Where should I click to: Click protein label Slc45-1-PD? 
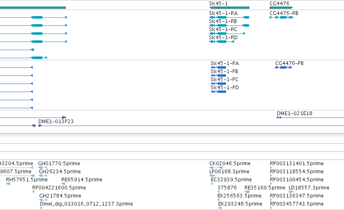coord(225,88)
